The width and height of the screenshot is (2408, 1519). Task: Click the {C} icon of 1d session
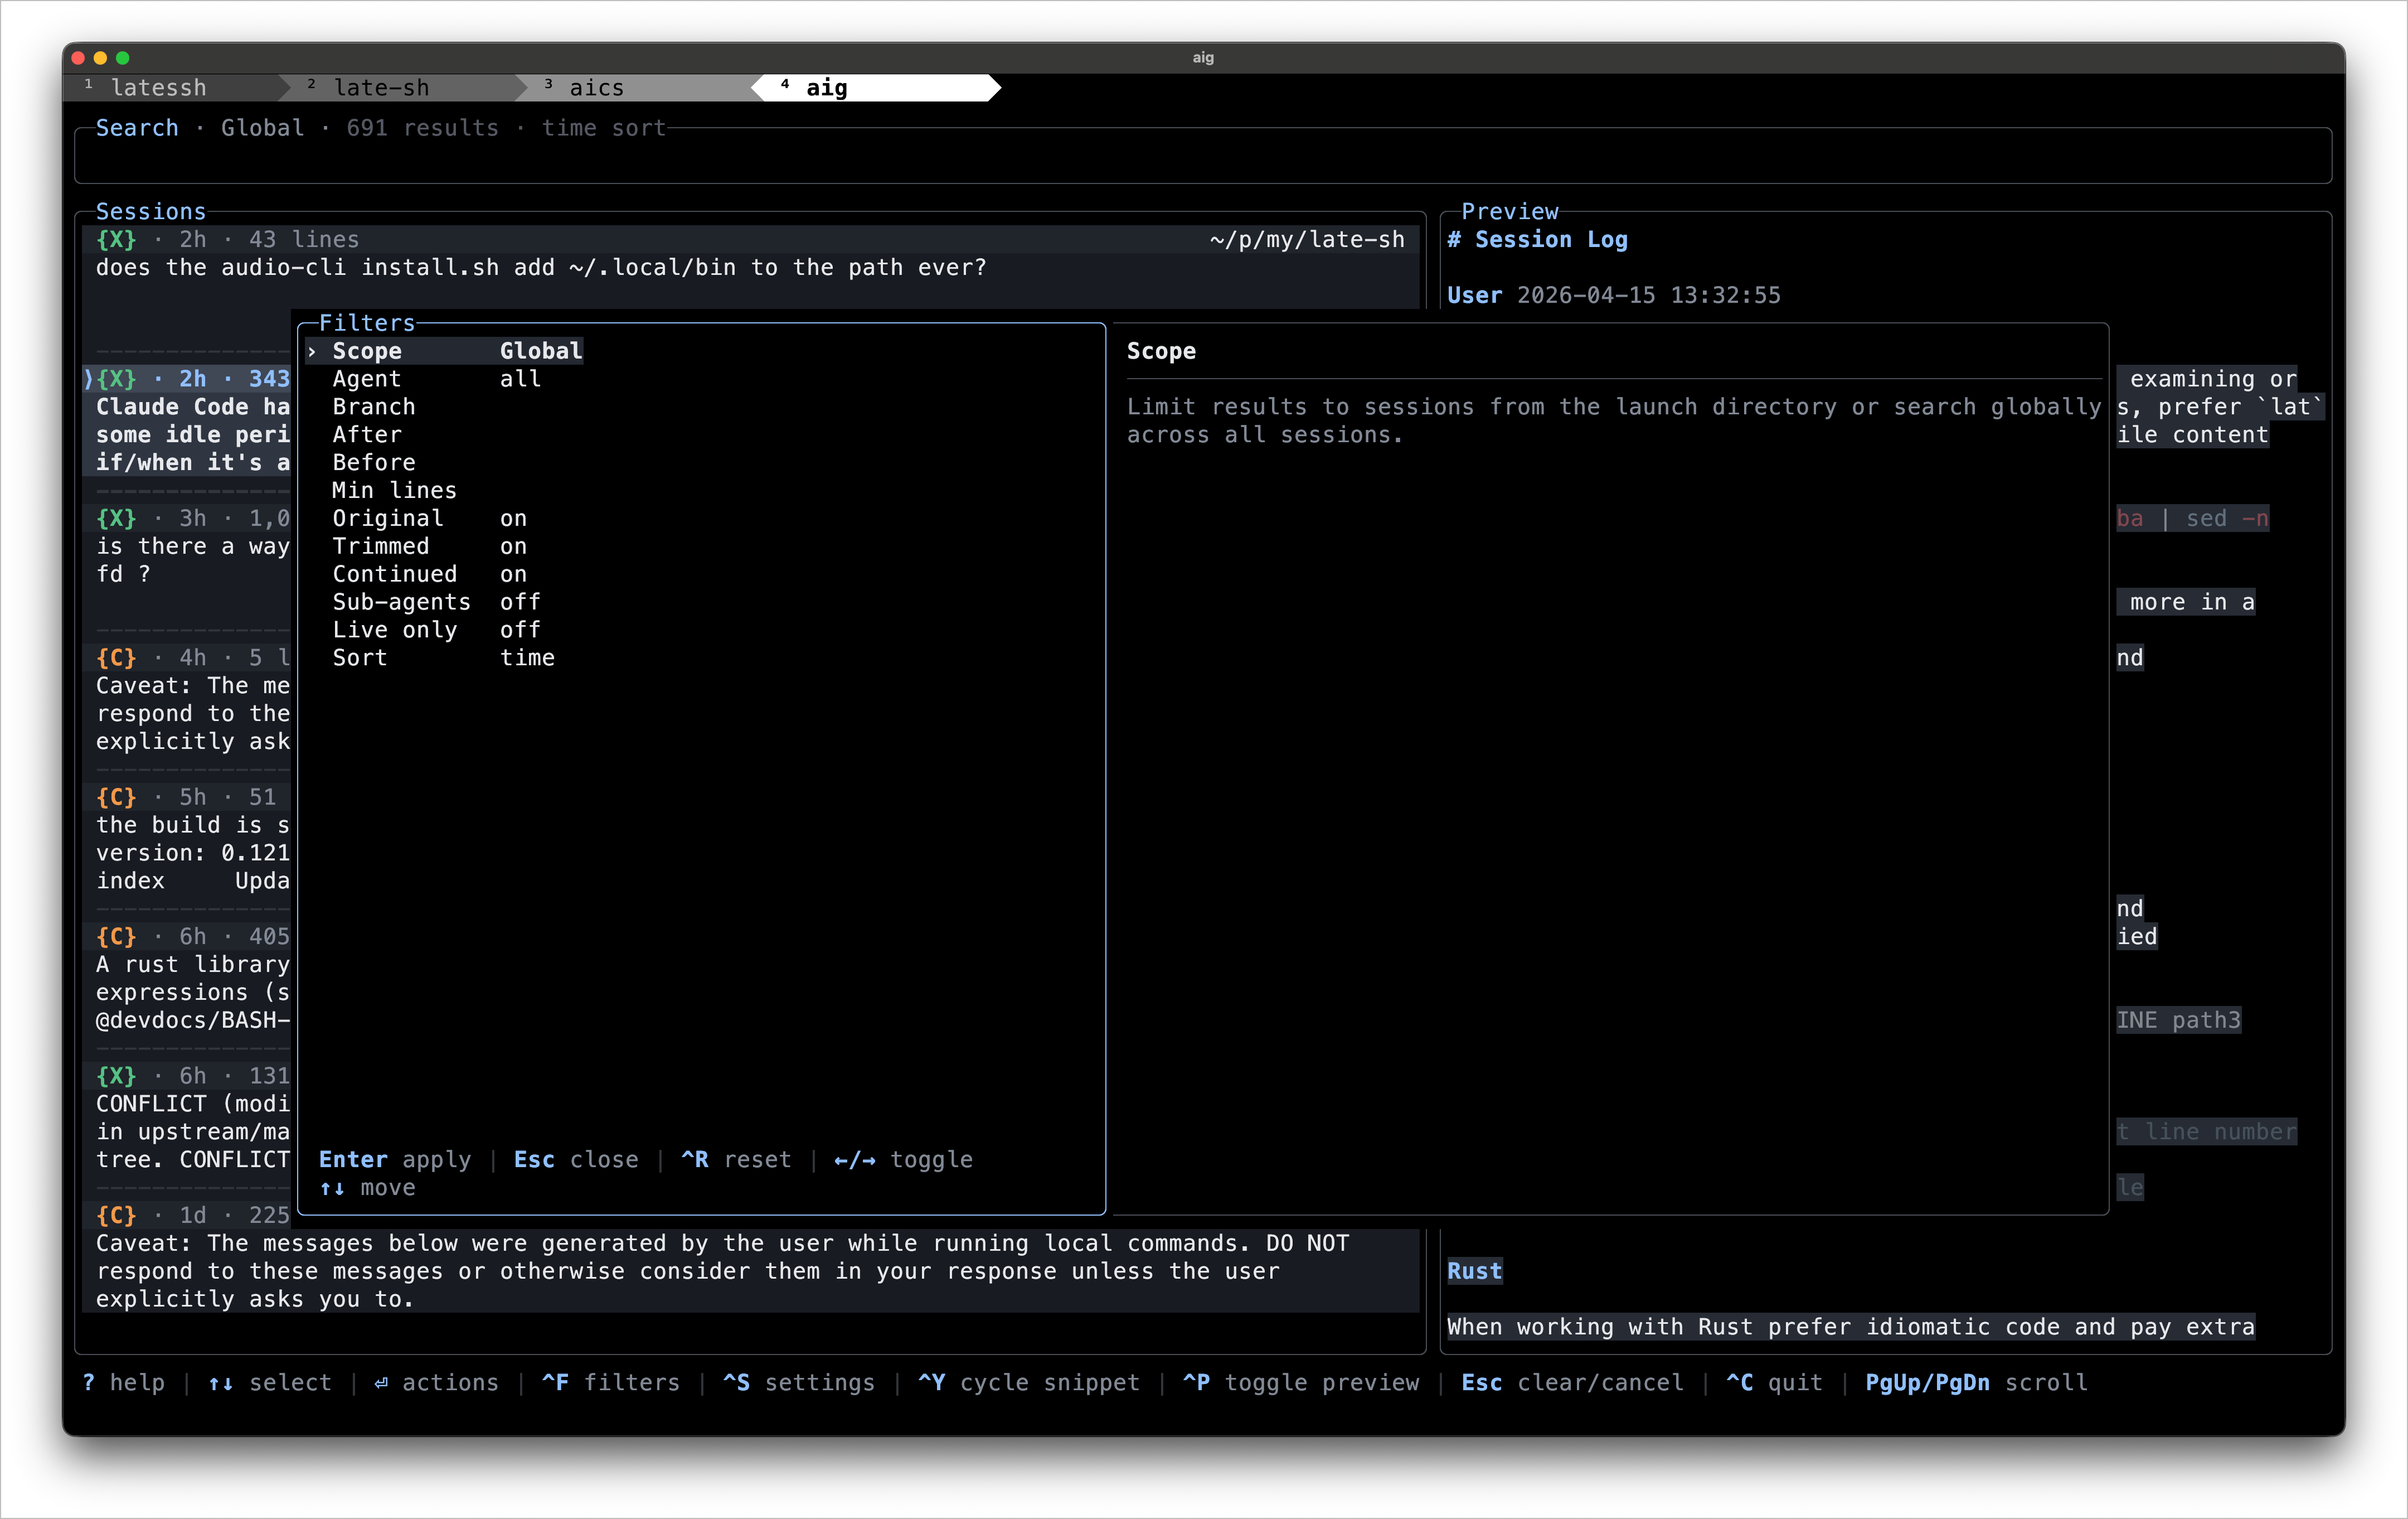tap(116, 1216)
